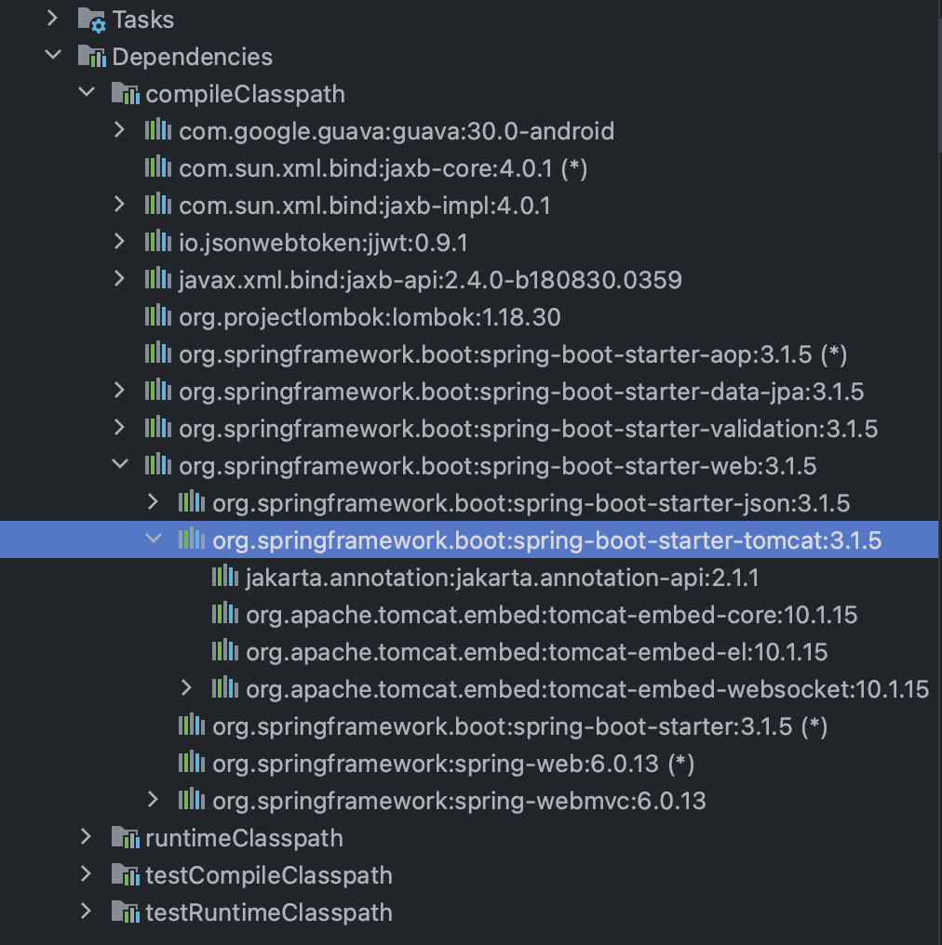This screenshot has height=945, width=942.
Task: Click the library icon next to lombok:1.18.30
Action: (x=158, y=316)
